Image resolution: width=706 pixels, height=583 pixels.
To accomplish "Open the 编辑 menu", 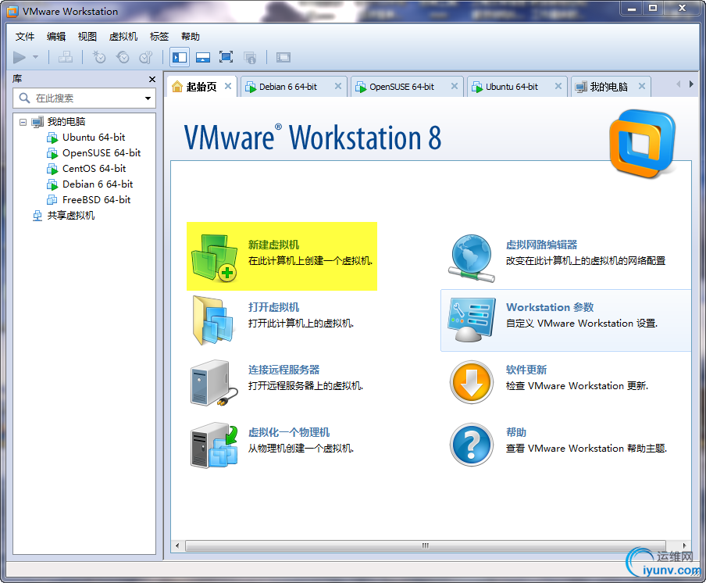I will point(56,37).
